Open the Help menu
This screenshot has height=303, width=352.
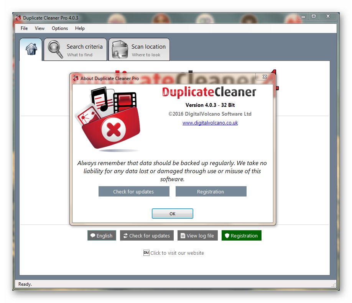80,28
